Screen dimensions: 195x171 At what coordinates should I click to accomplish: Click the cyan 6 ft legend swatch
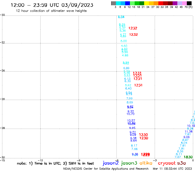pyautogui.click(x=118, y=3)
